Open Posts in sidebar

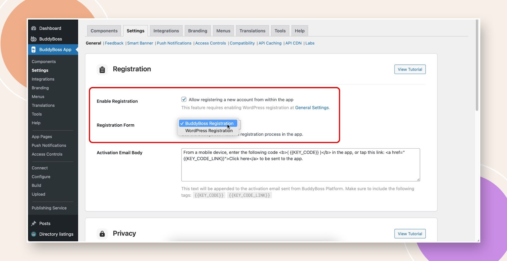(53, 223)
